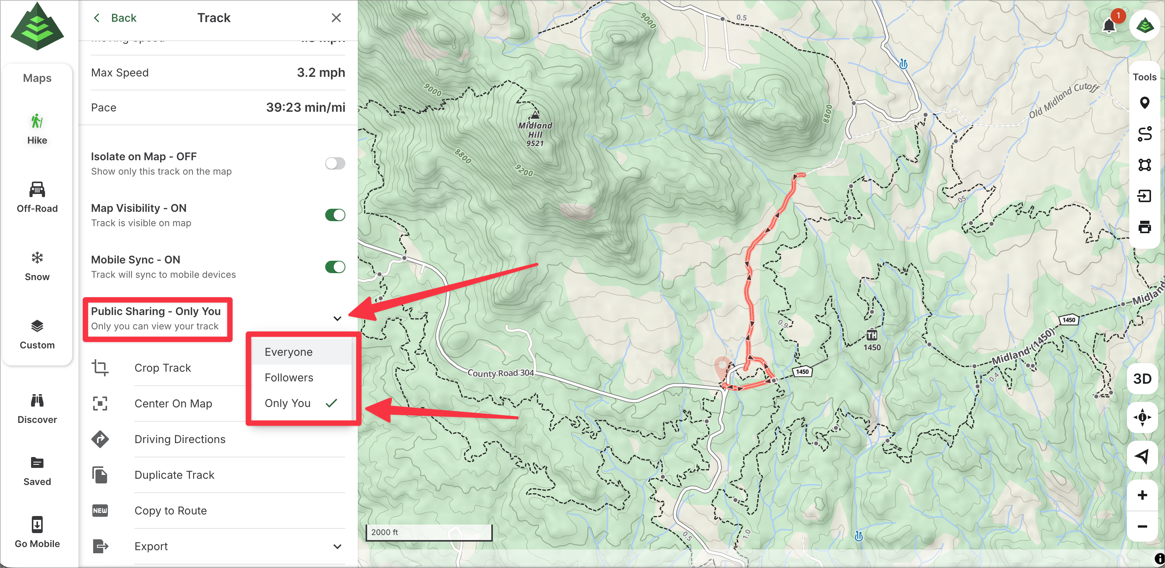Image resolution: width=1165 pixels, height=568 pixels.
Task: Open the Crop Track tool
Action: 163,368
